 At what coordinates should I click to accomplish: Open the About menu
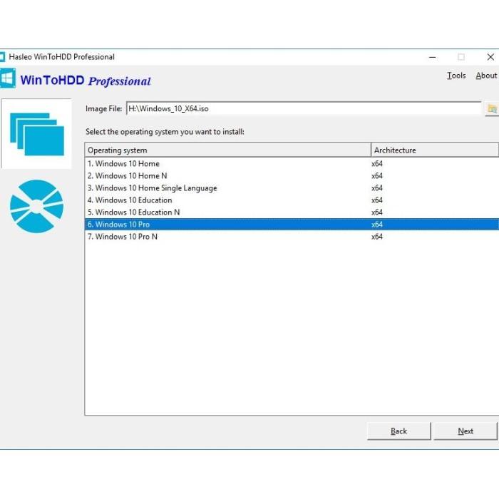pos(486,76)
